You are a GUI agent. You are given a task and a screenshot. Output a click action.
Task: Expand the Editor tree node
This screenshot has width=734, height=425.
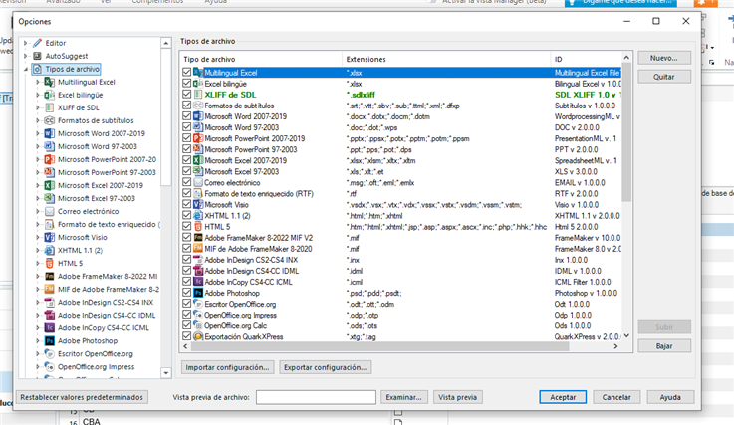tap(26, 43)
